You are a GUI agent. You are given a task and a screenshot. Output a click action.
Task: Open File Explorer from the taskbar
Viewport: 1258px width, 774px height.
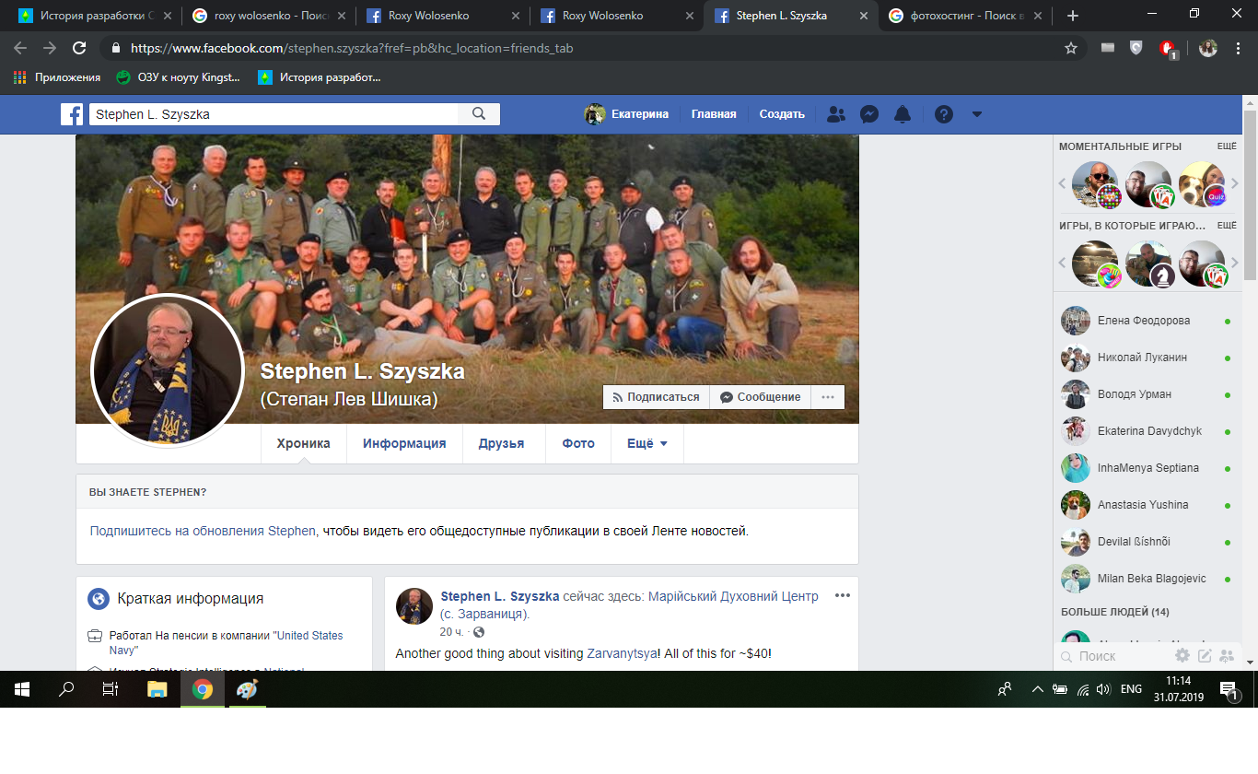click(x=157, y=688)
